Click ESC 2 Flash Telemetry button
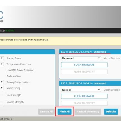The image size is (121, 121). [x=84, y=103]
